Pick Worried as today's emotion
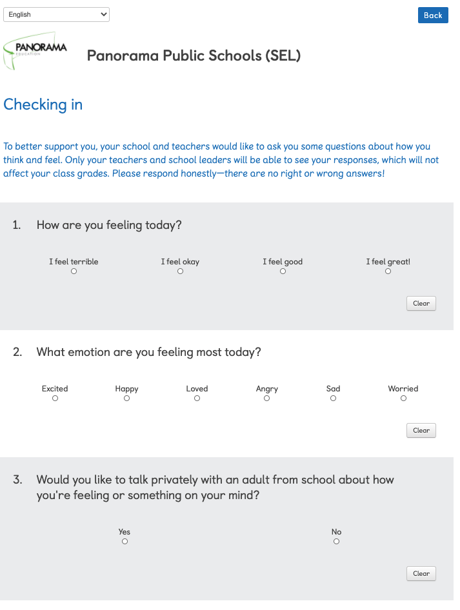 (x=404, y=398)
